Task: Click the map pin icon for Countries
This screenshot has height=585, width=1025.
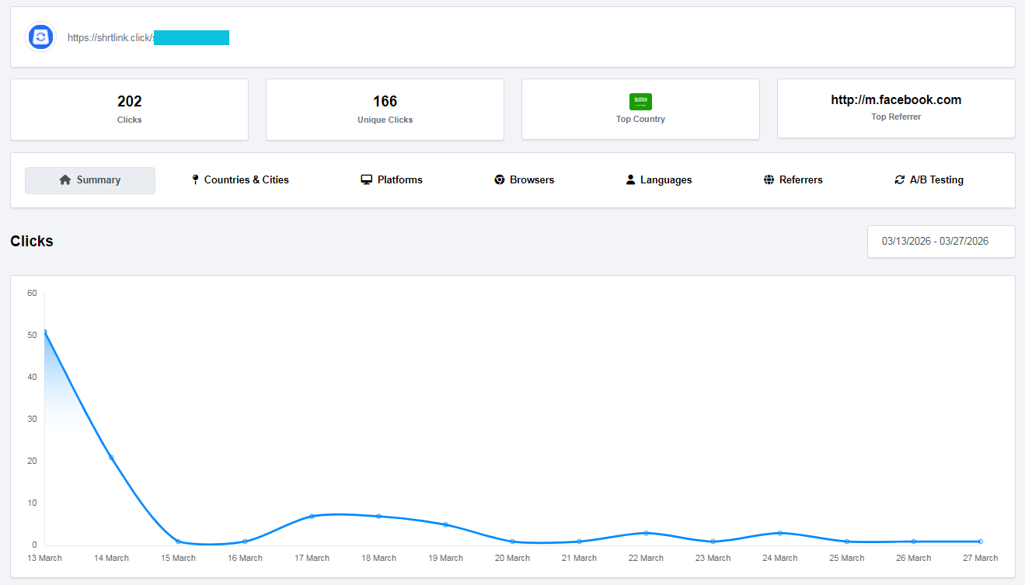Action: 195,180
